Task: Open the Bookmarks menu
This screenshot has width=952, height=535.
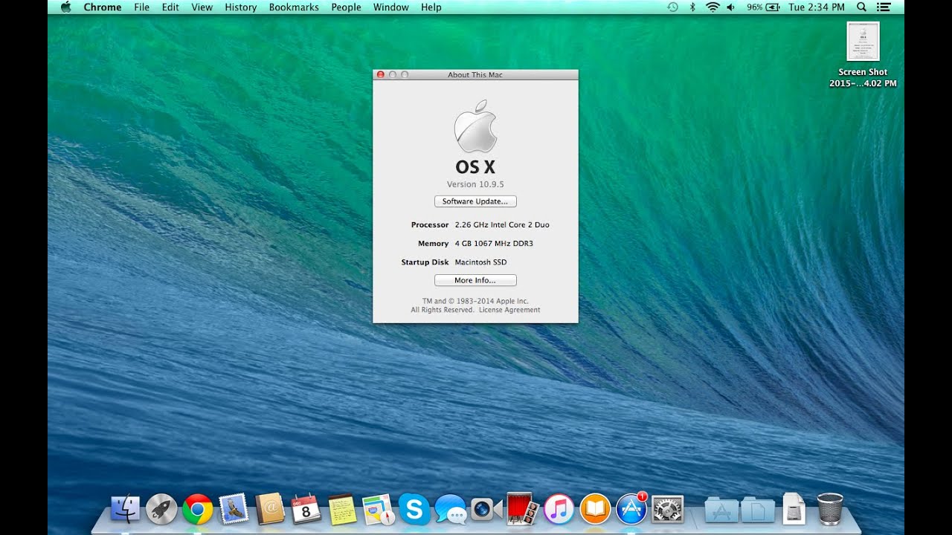Action: (294, 7)
